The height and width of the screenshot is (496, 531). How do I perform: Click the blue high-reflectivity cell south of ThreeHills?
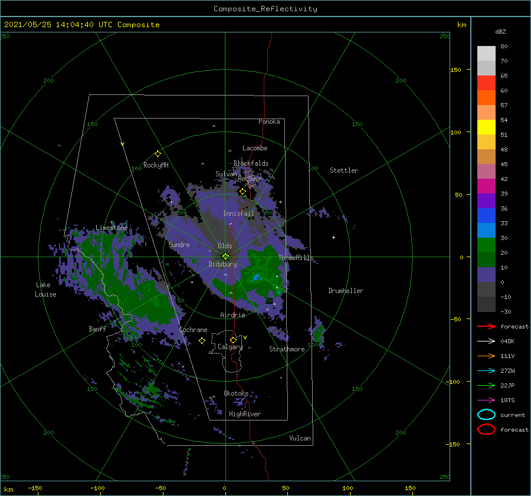tap(257, 277)
